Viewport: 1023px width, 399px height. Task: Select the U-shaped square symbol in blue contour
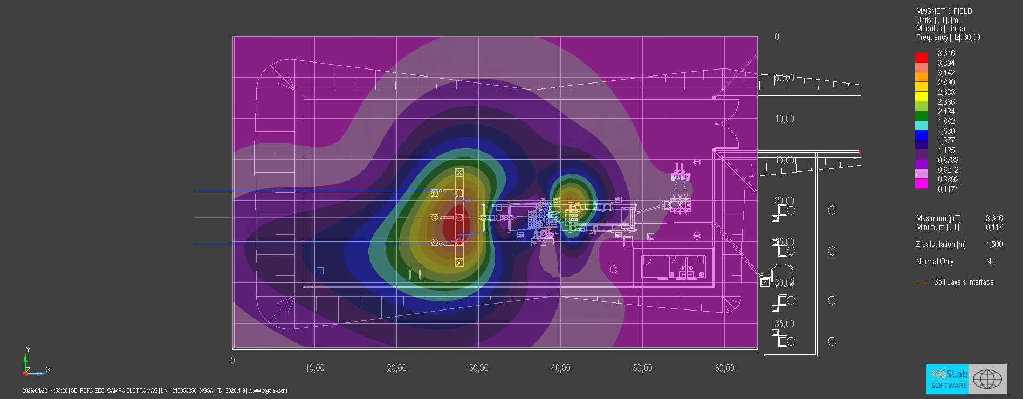pos(415,275)
